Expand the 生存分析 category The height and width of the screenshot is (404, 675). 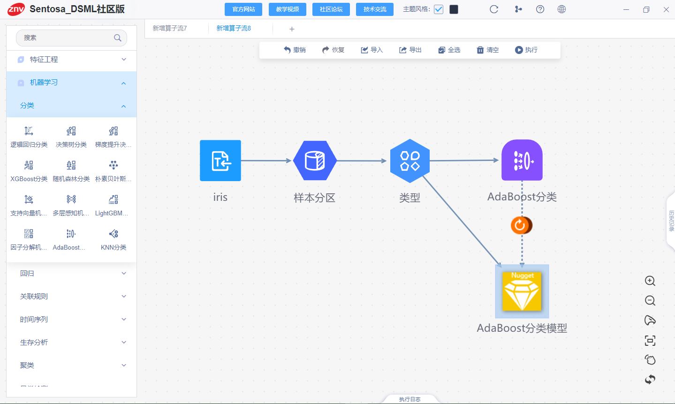pos(72,342)
